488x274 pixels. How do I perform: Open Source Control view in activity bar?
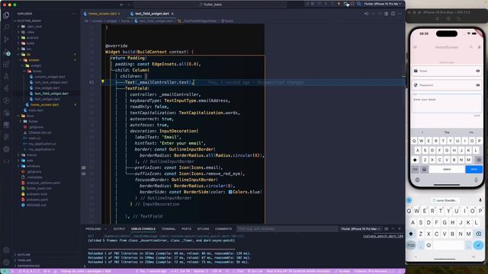pyautogui.click(x=6, y=40)
